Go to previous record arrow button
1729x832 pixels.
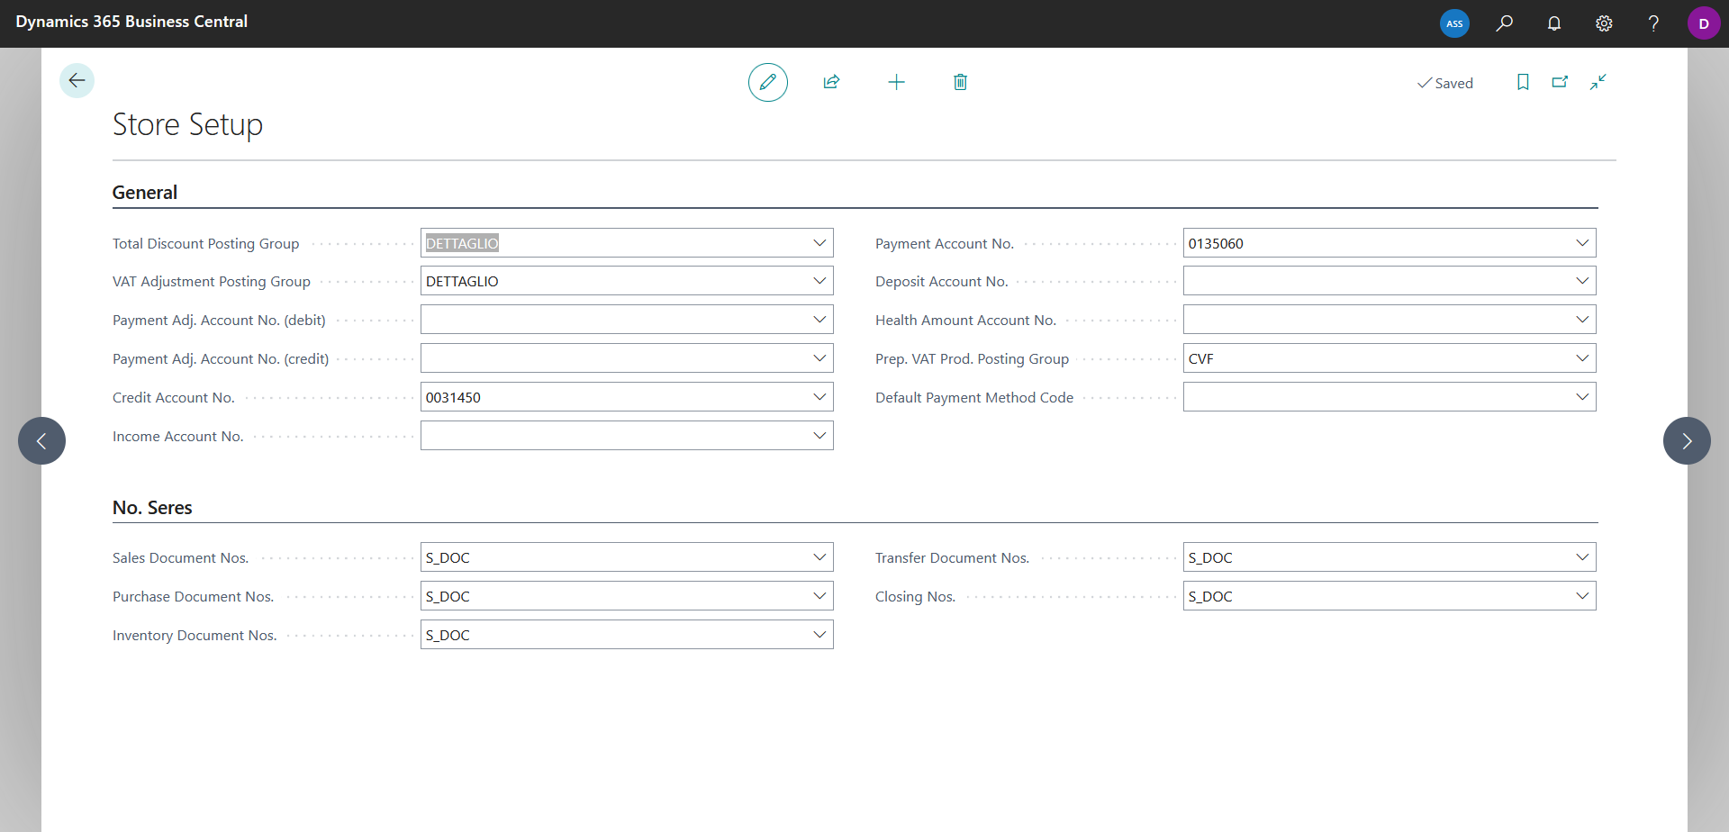(x=41, y=440)
